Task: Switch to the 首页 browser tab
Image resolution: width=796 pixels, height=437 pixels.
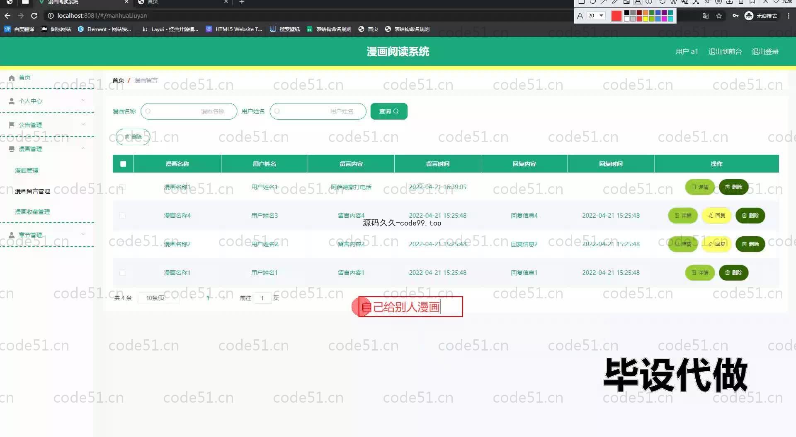Action: tap(182, 2)
